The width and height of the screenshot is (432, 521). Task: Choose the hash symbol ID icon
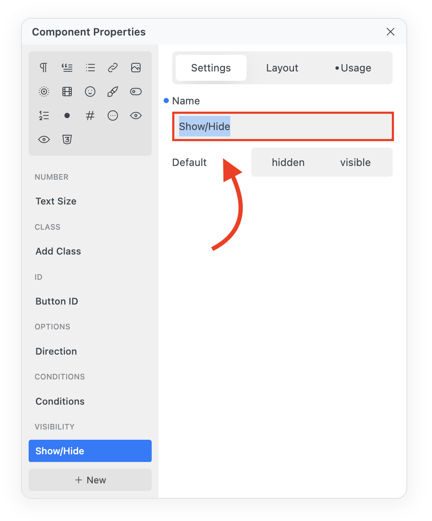[90, 115]
